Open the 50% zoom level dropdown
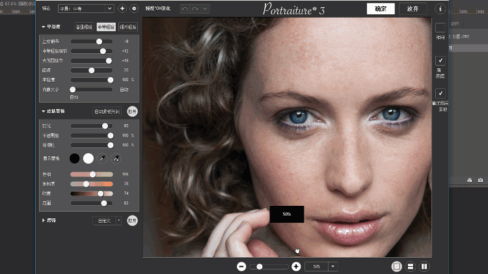The width and height of the screenshot is (488, 274). point(333,266)
